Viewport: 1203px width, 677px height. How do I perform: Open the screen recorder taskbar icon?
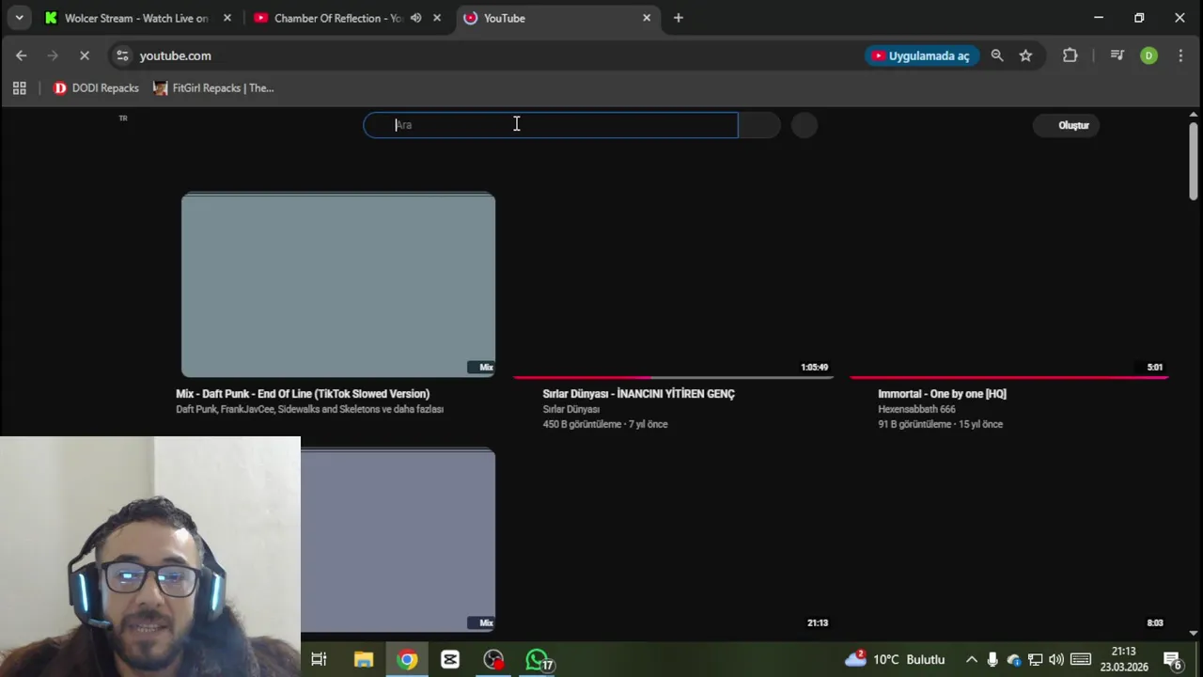(x=493, y=660)
